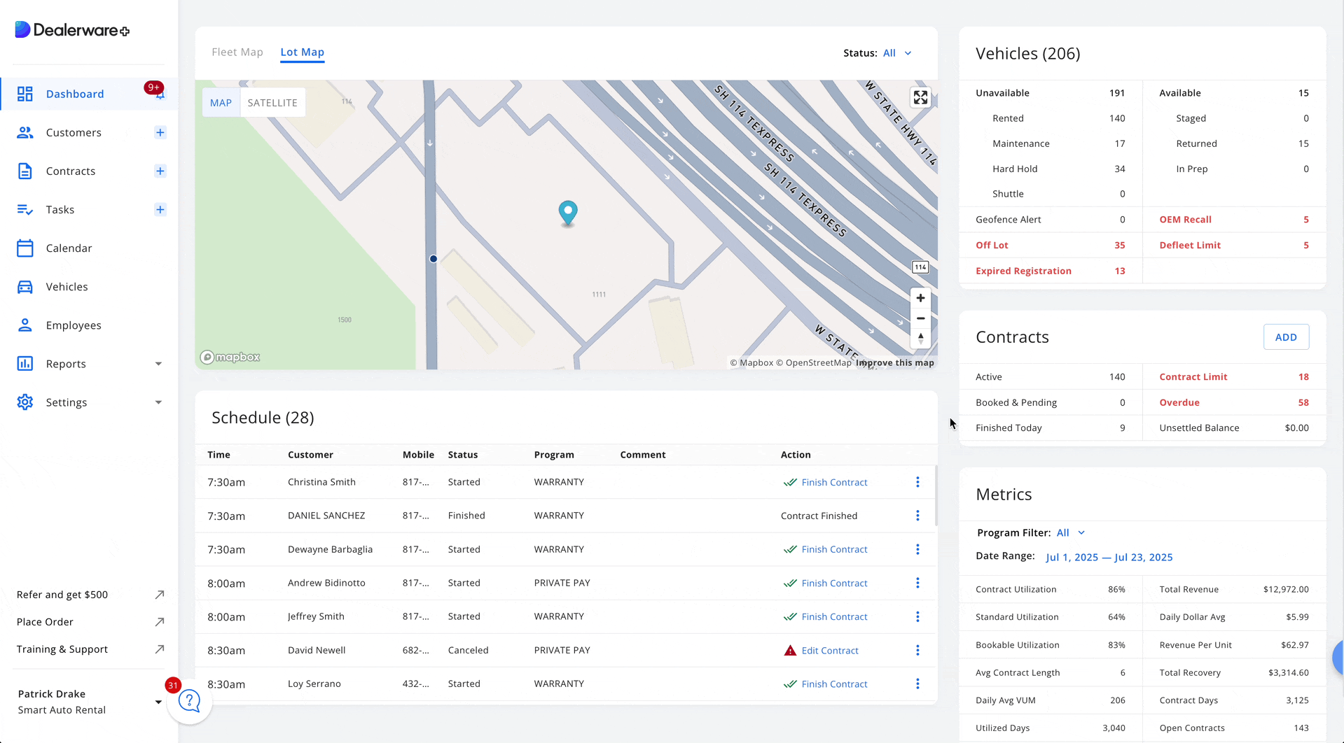Open Employees from the sidebar
The image size is (1344, 743).
pyautogui.click(x=74, y=325)
